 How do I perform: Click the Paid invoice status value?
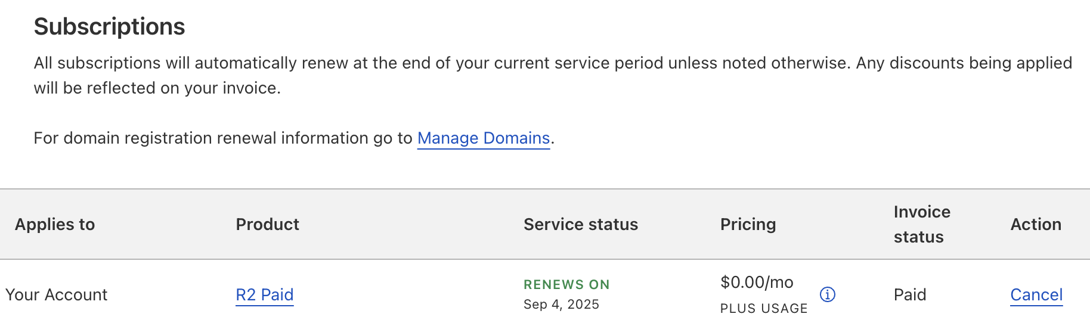(x=910, y=295)
